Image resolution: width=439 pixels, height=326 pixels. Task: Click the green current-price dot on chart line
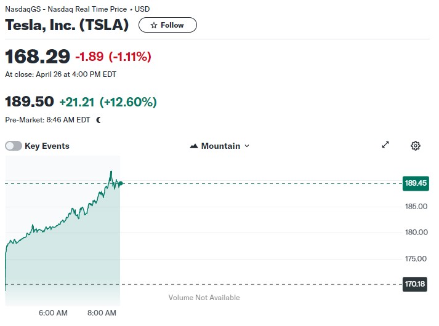121,183
